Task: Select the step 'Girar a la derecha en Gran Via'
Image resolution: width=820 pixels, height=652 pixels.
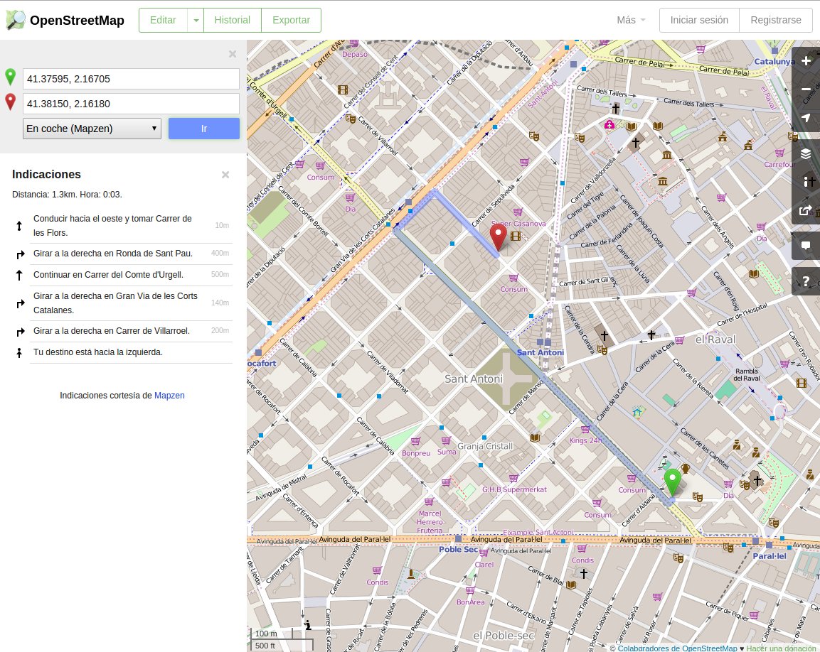Action: coord(122,303)
